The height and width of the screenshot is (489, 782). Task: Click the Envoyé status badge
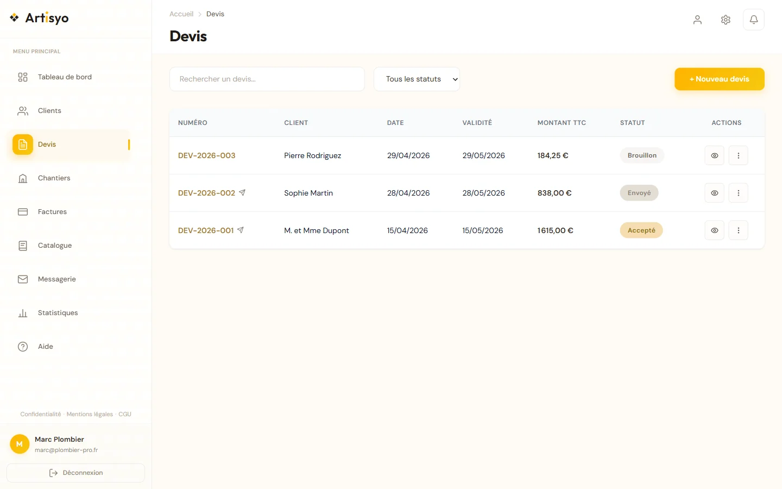point(639,193)
